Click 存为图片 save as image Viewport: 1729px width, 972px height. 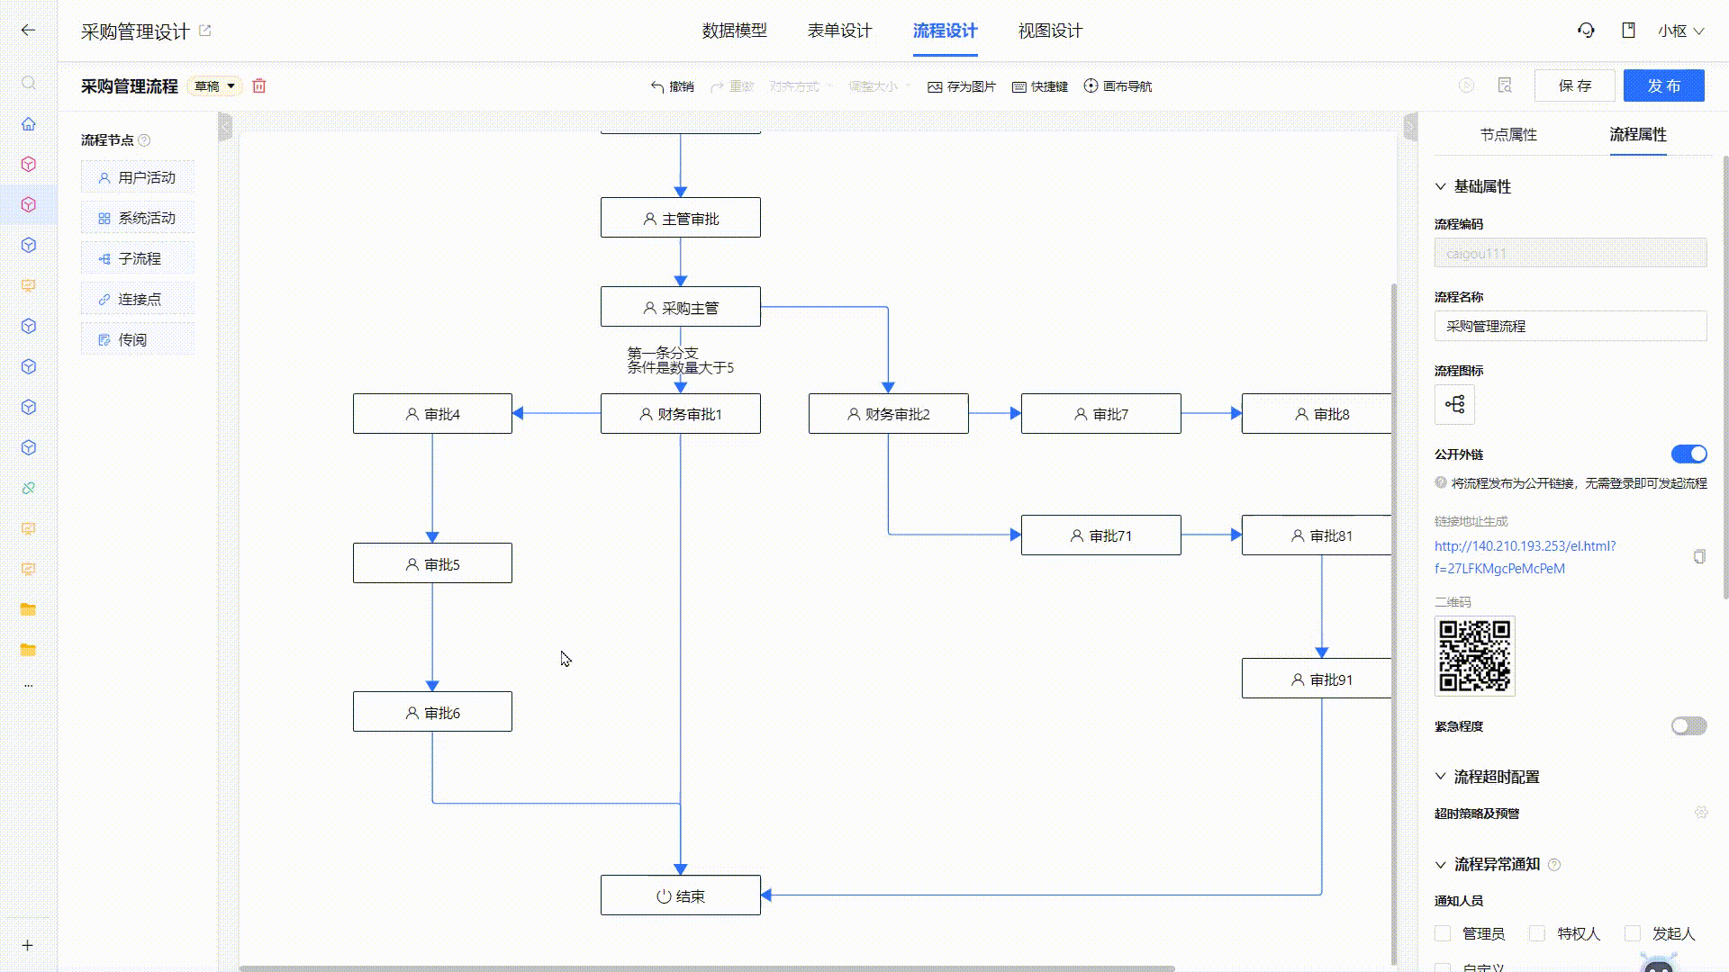[x=961, y=86]
